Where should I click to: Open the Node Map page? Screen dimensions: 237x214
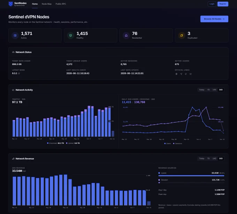pyautogui.click(x=47, y=4)
